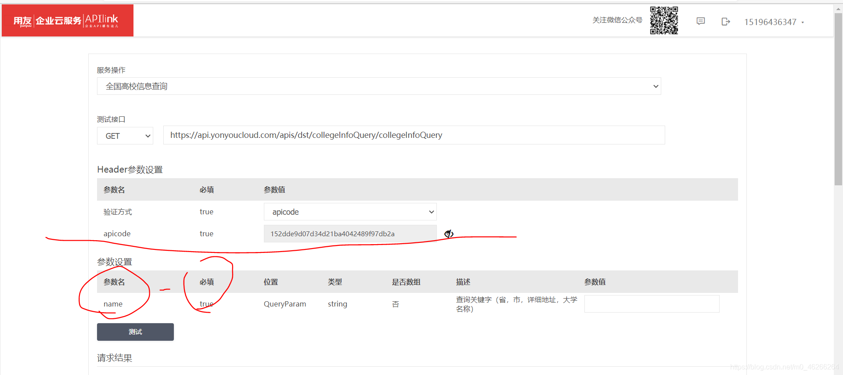Click the name parameter value input

[652, 304]
